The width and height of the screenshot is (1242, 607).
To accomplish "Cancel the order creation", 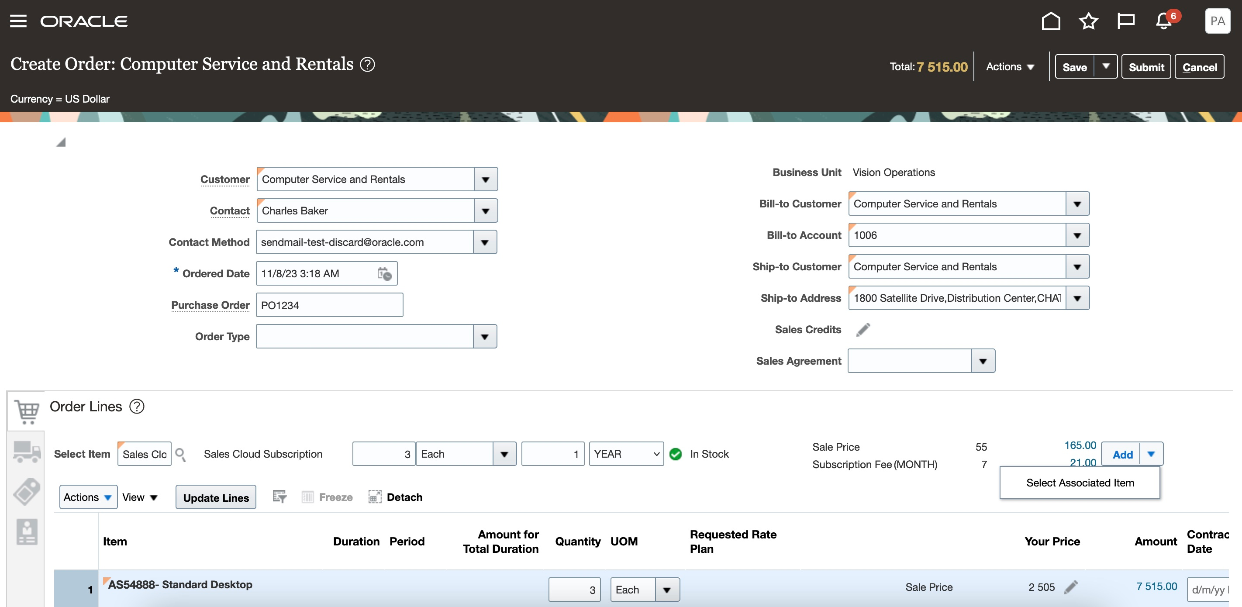I will click(1199, 67).
